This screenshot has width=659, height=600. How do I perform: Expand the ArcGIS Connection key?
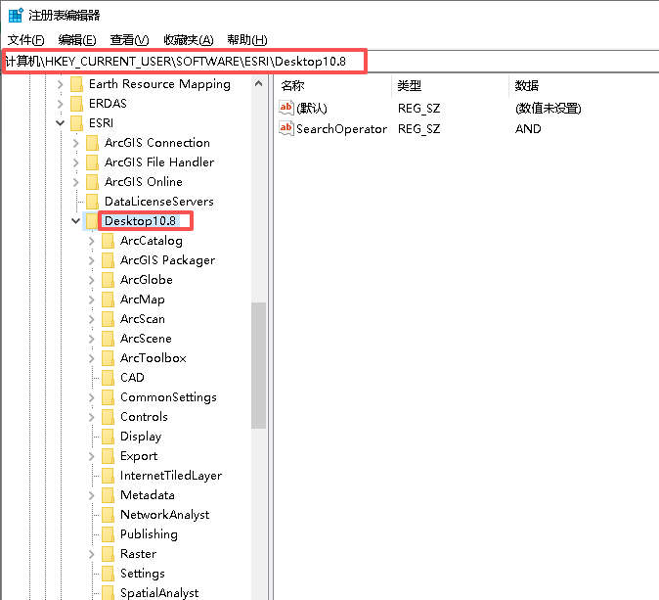tap(76, 143)
